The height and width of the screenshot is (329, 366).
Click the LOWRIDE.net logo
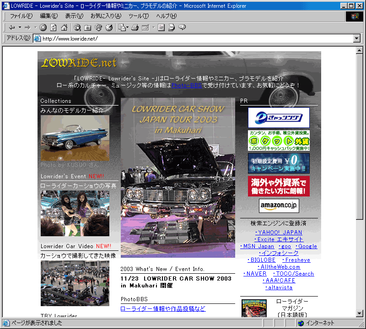tap(79, 63)
